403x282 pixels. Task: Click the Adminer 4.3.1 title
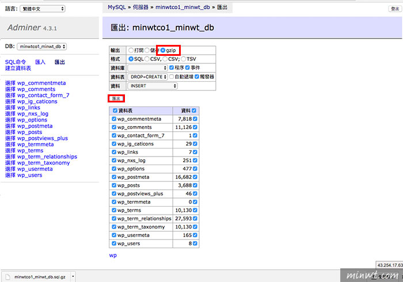coord(32,28)
